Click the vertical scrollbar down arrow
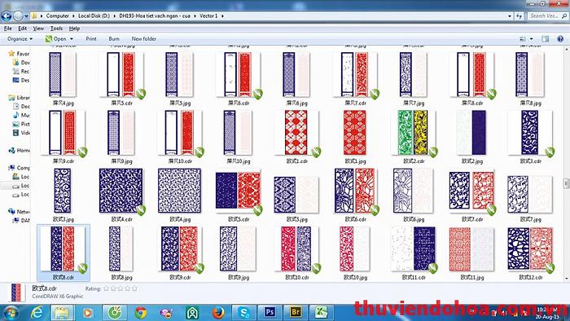Screen dimensions: 570x321 click(567, 279)
